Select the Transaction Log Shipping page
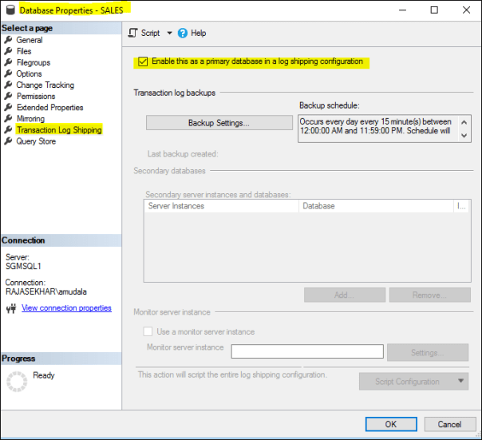Image resolution: width=482 pixels, height=440 pixels. point(59,130)
